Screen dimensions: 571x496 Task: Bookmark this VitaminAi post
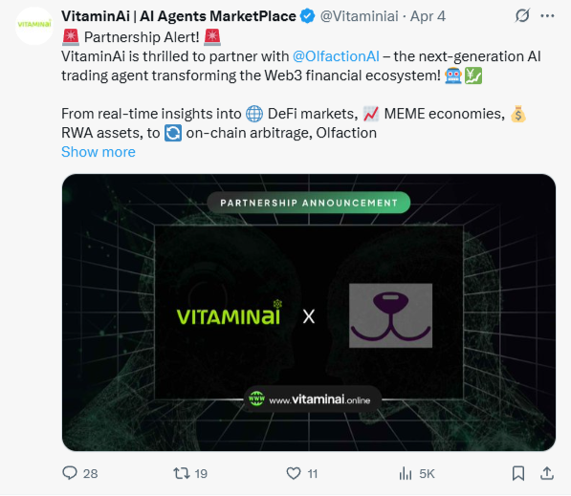click(x=518, y=473)
